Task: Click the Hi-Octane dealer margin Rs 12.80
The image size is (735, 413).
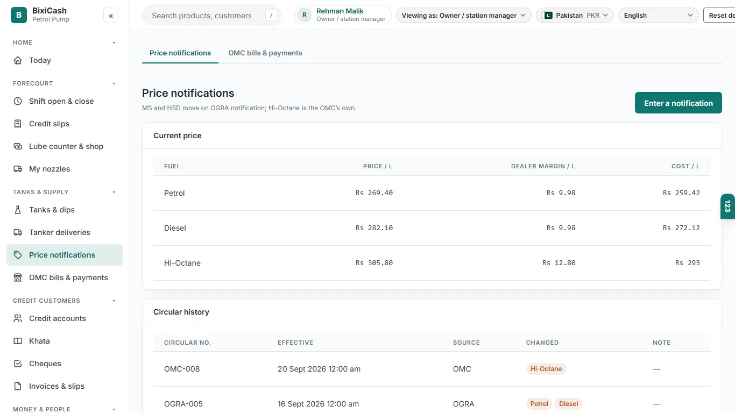Action: [x=559, y=263]
